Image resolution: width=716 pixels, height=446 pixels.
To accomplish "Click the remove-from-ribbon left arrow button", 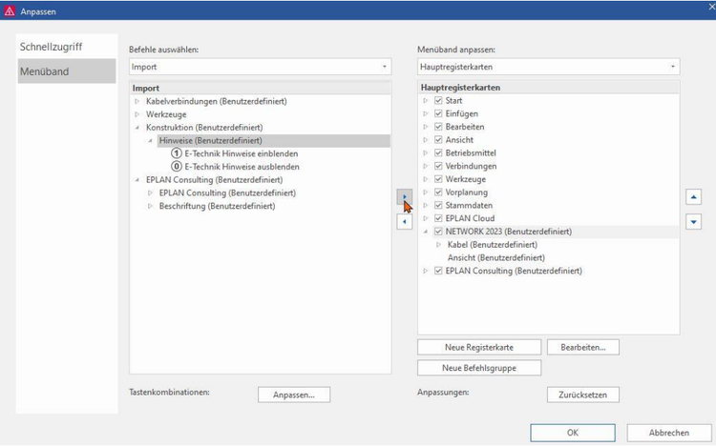I will [x=405, y=221].
